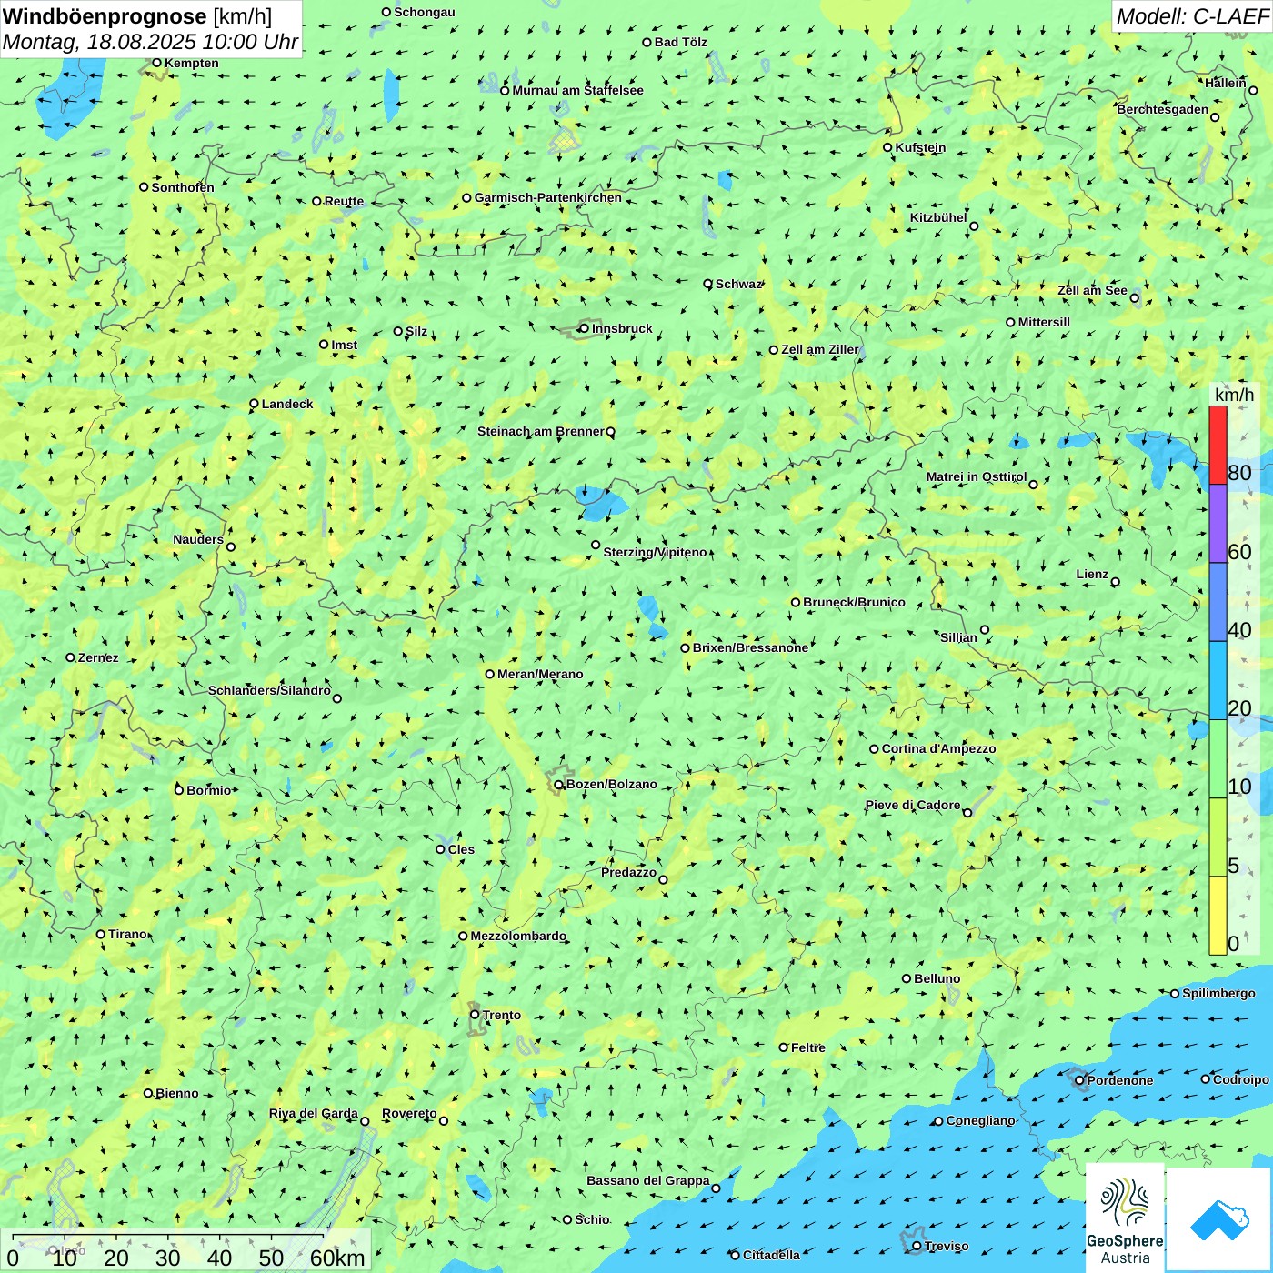Click the Schio label
This screenshot has width=1273, height=1273.
click(x=592, y=1219)
